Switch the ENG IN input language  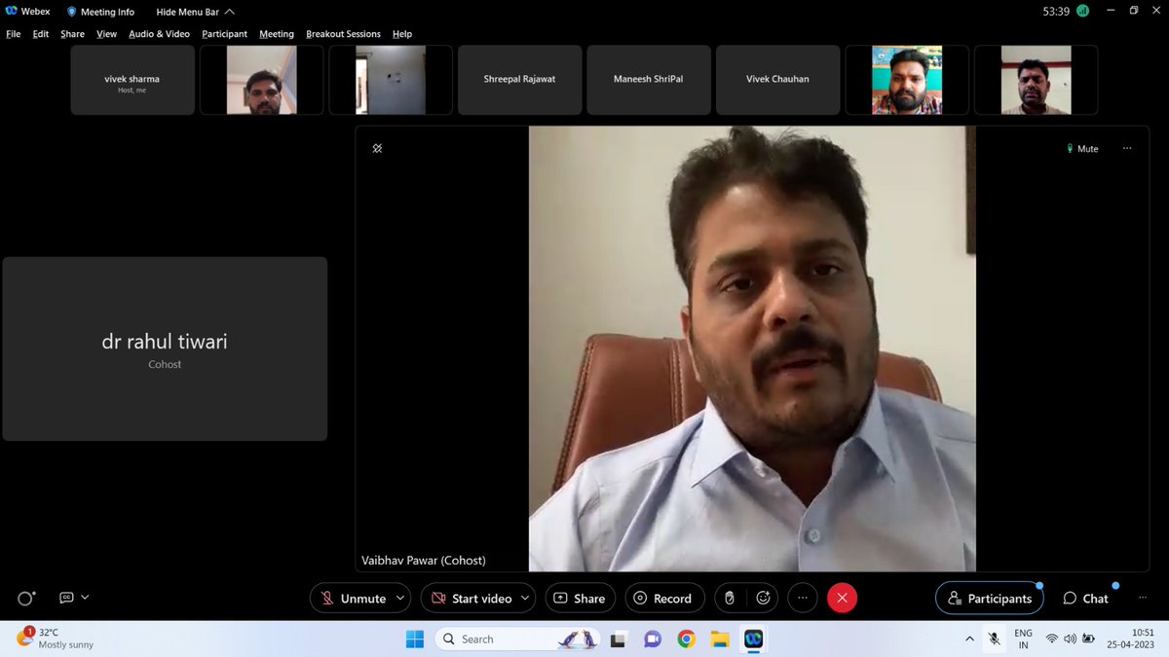[x=1023, y=639]
